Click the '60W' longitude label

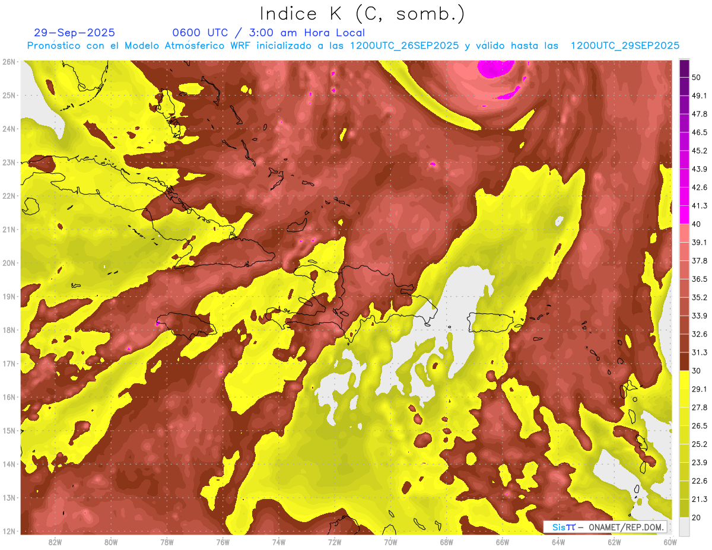(x=670, y=542)
